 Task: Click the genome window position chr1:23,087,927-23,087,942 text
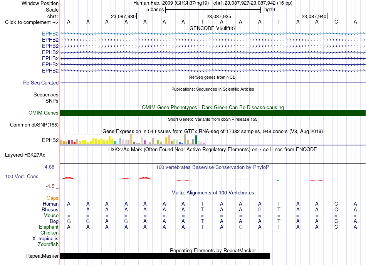pos(253,3)
